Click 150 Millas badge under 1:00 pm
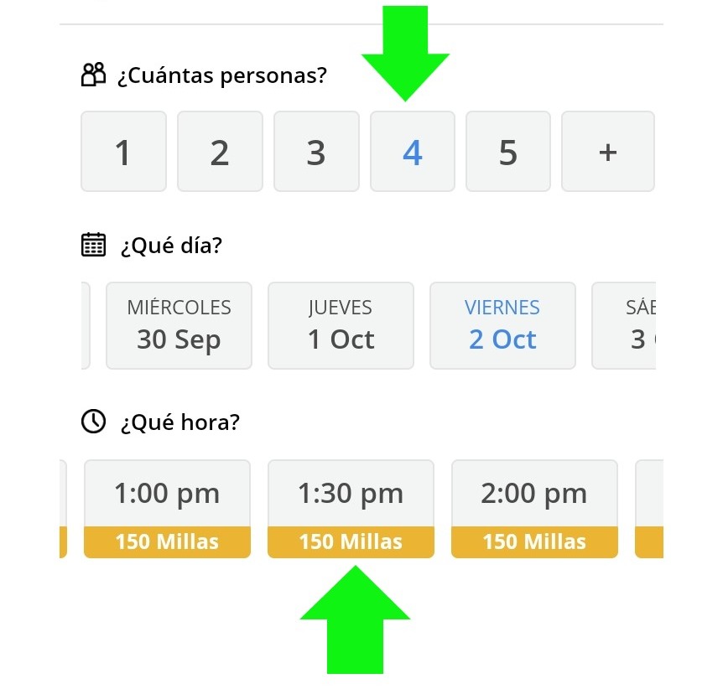723x689 pixels. click(167, 541)
